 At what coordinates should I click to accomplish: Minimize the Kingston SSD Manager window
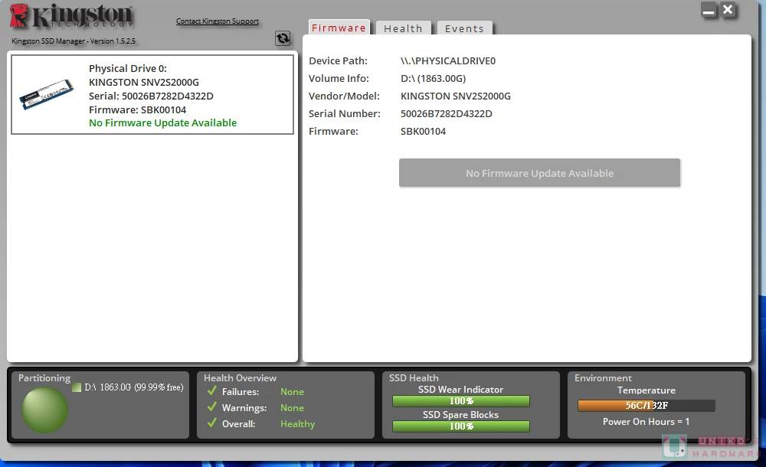709,10
